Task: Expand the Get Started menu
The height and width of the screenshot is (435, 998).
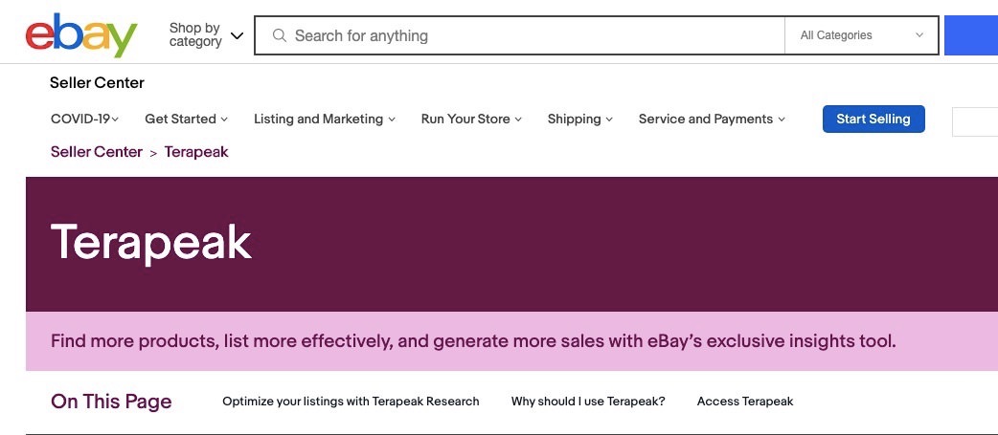Action: (x=186, y=119)
